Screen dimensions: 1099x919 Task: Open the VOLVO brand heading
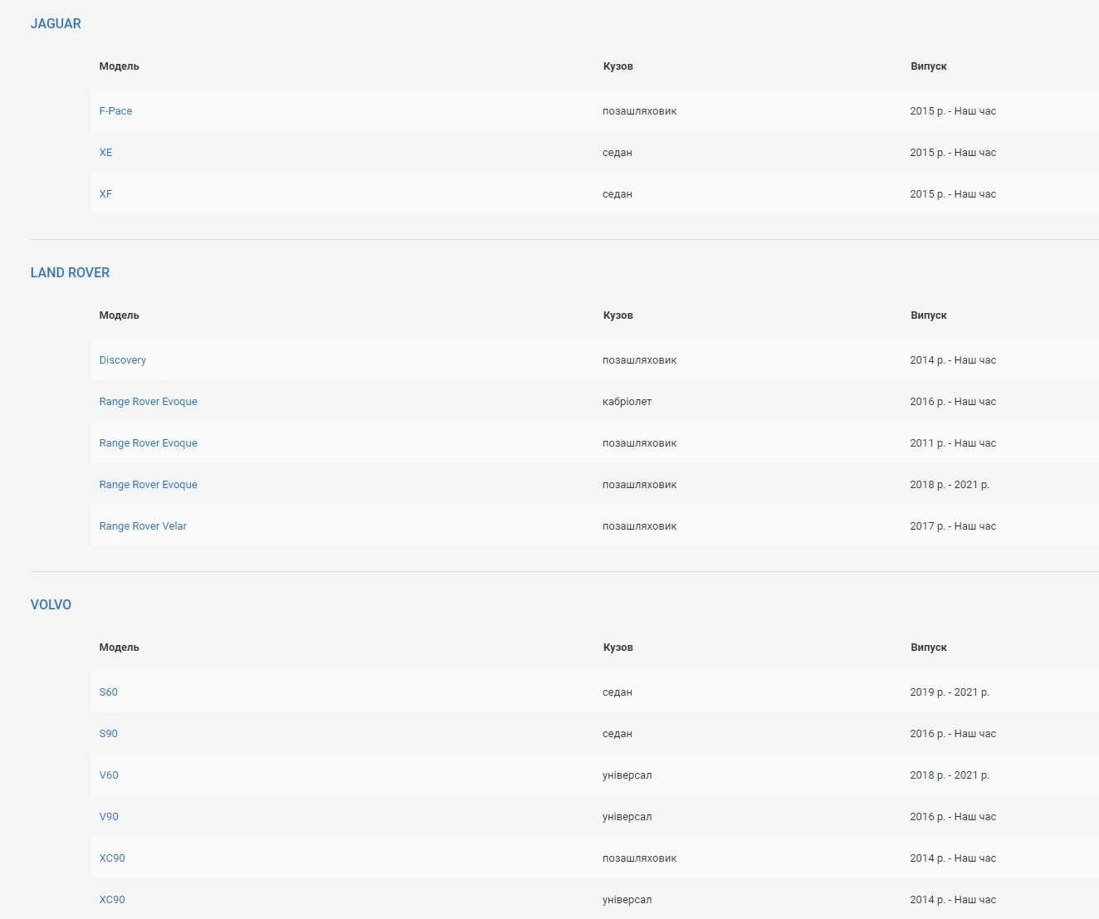[x=51, y=604]
